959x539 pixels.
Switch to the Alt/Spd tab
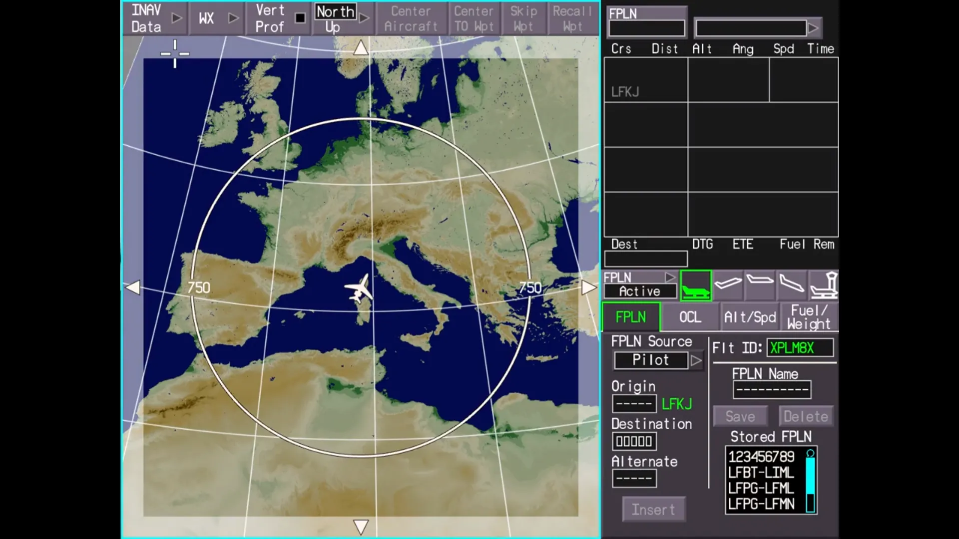coord(750,317)
